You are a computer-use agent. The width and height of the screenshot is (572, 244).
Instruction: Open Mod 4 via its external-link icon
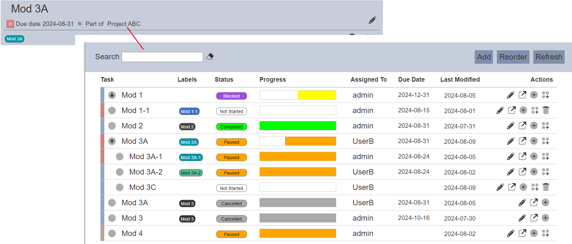[522, 233]
